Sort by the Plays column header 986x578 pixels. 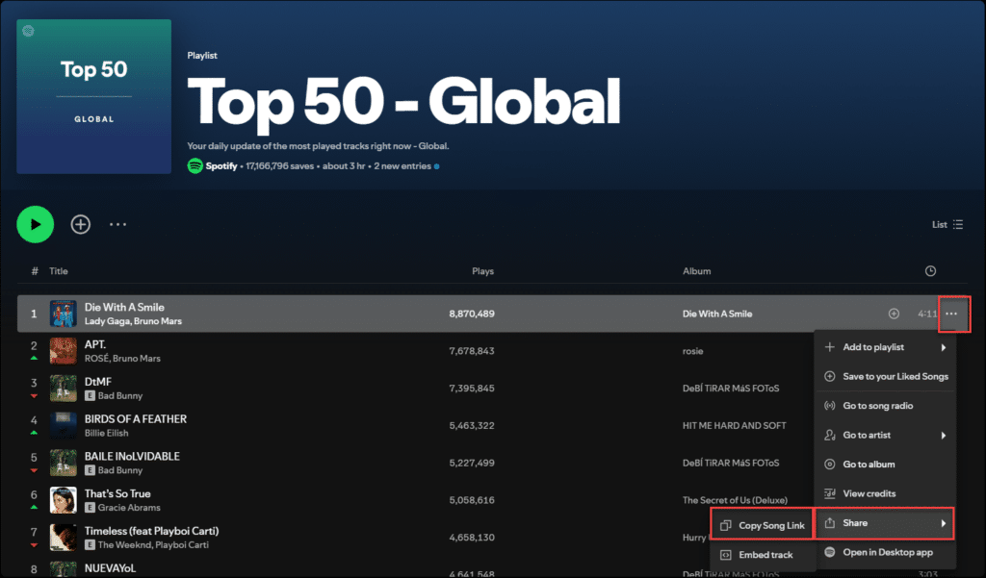click(x=483, y=271)
